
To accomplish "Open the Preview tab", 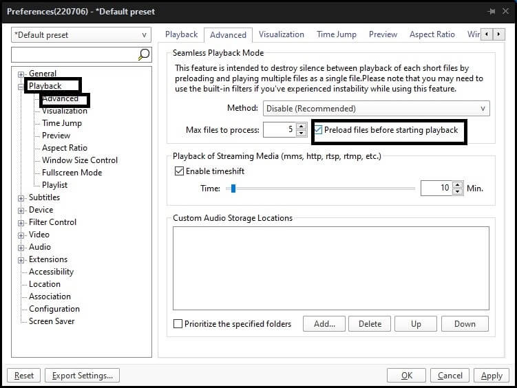I will (x=383, y=34).
